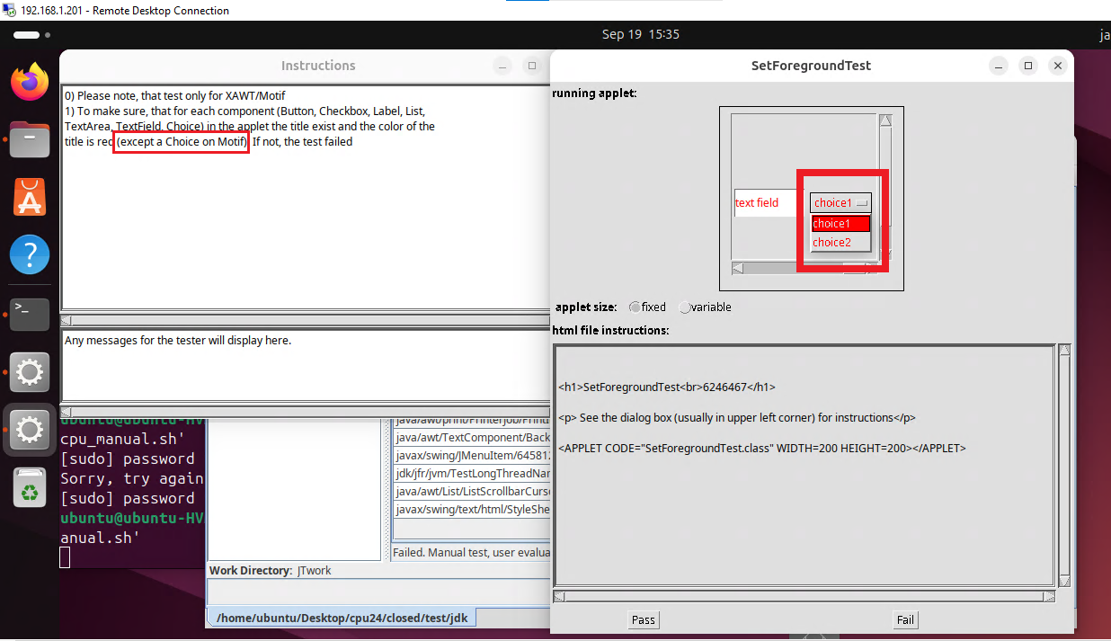Click the Activities pill in top bar
1111x641 pixels.
point(27,35)
